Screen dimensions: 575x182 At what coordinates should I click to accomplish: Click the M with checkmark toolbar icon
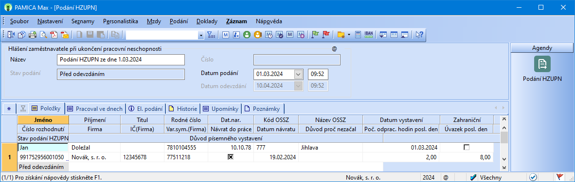tap(279, 35)
